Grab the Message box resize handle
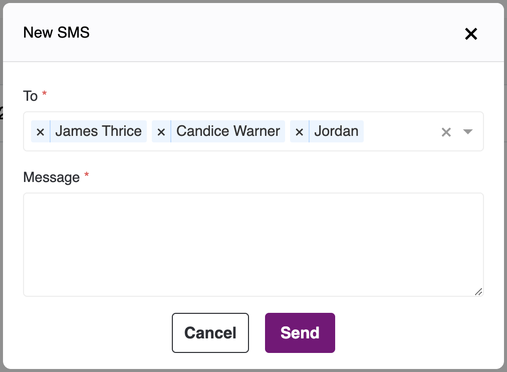The width and height of the screenshot is (507, 372). (478, 291)
